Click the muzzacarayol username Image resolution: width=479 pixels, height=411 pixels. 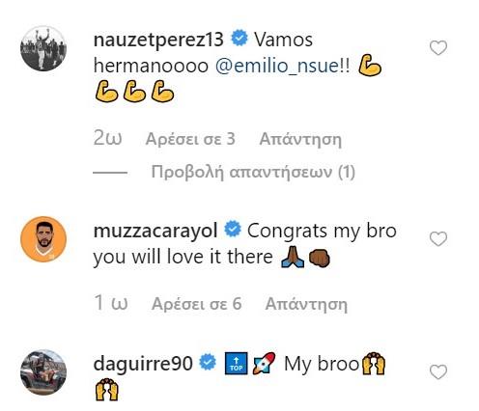coord(155,231)
